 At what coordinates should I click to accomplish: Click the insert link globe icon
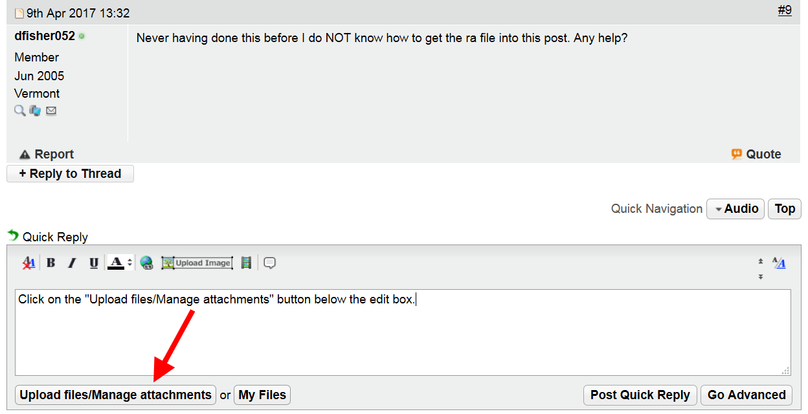click(147, 263)
